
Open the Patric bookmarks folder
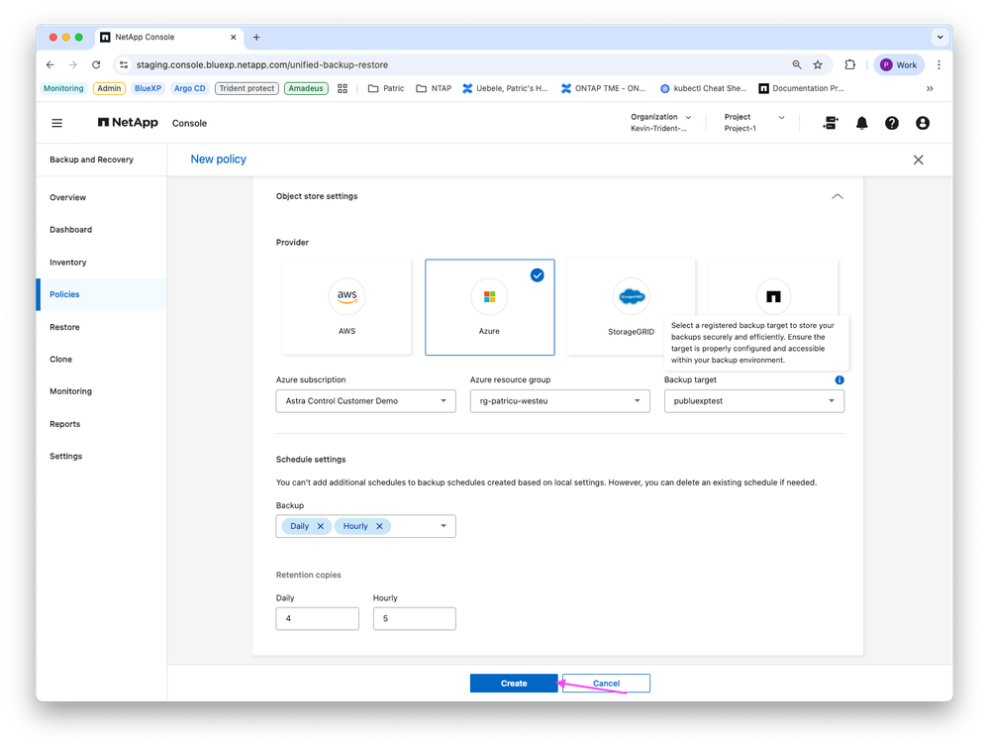386,88
